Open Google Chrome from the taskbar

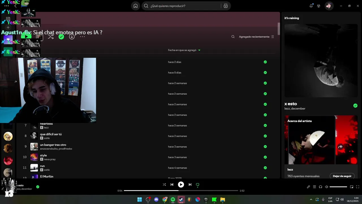[165, 199]
